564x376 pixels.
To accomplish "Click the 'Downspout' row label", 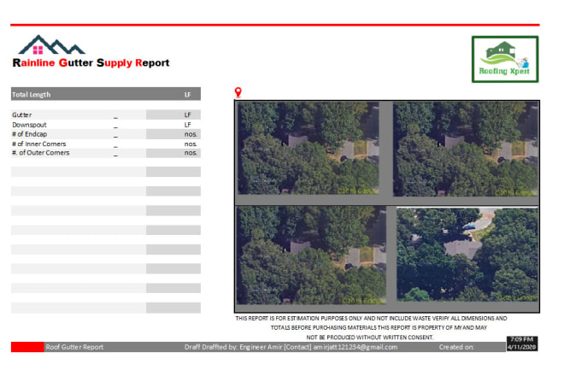I will click(x=29, y=125).
